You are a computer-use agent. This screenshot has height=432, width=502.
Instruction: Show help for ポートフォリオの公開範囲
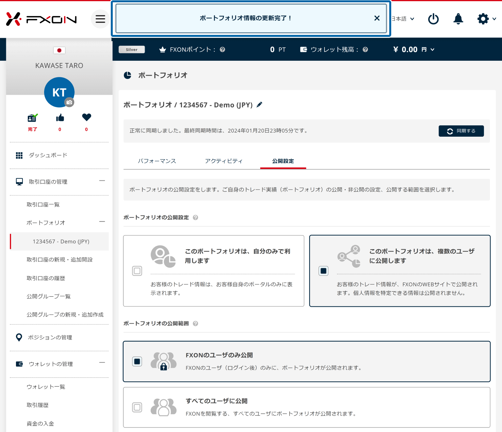click(x=195, y=324)
